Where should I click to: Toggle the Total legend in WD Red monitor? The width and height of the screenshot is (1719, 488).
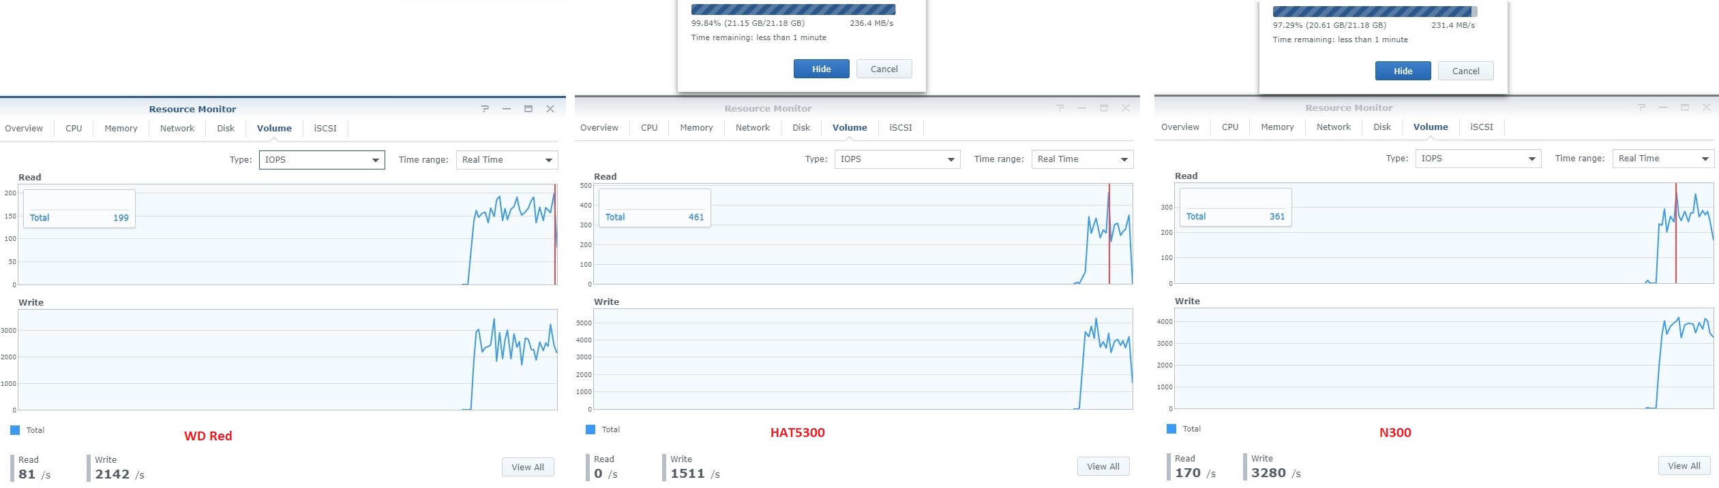[x=27, y=430]
